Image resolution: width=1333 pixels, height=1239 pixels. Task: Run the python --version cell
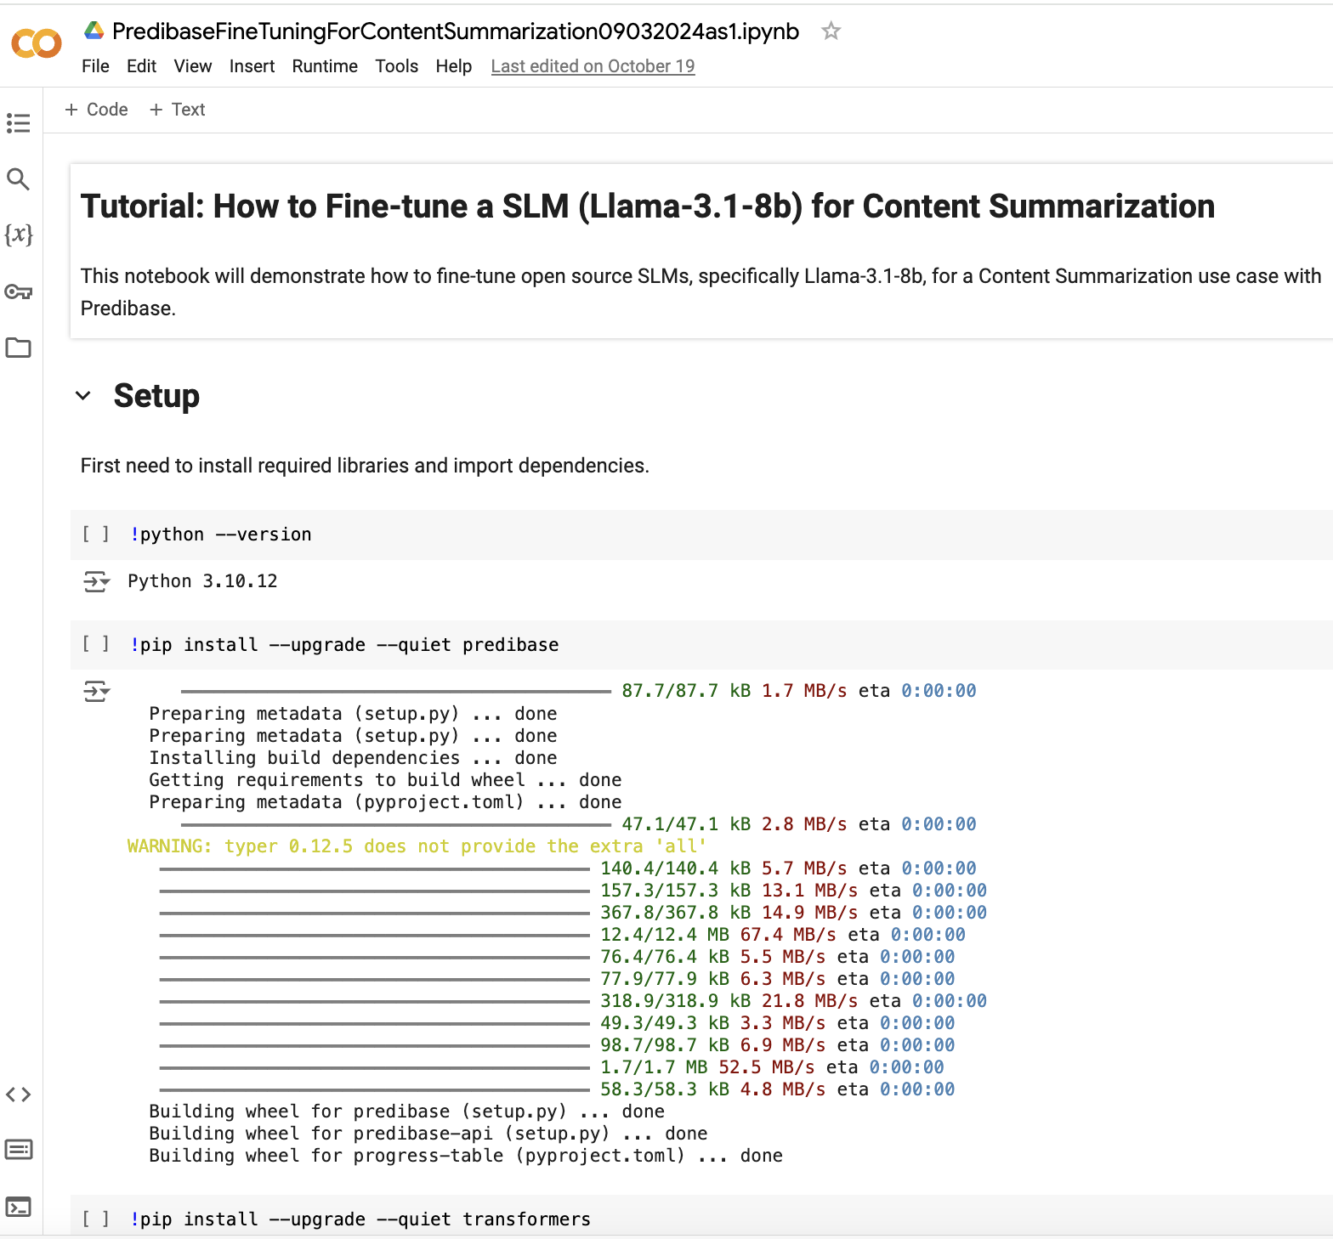pos(96,534)
